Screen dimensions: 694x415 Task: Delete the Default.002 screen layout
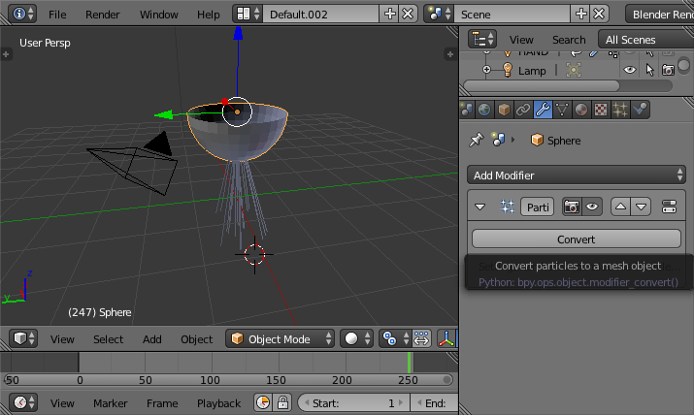(x=408, y=15)
